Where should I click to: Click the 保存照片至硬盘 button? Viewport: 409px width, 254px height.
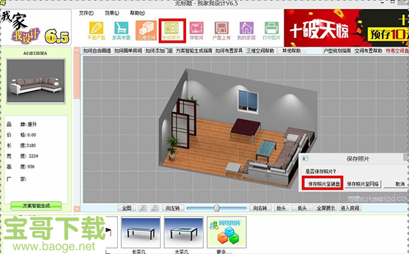[x=324, y=184]
